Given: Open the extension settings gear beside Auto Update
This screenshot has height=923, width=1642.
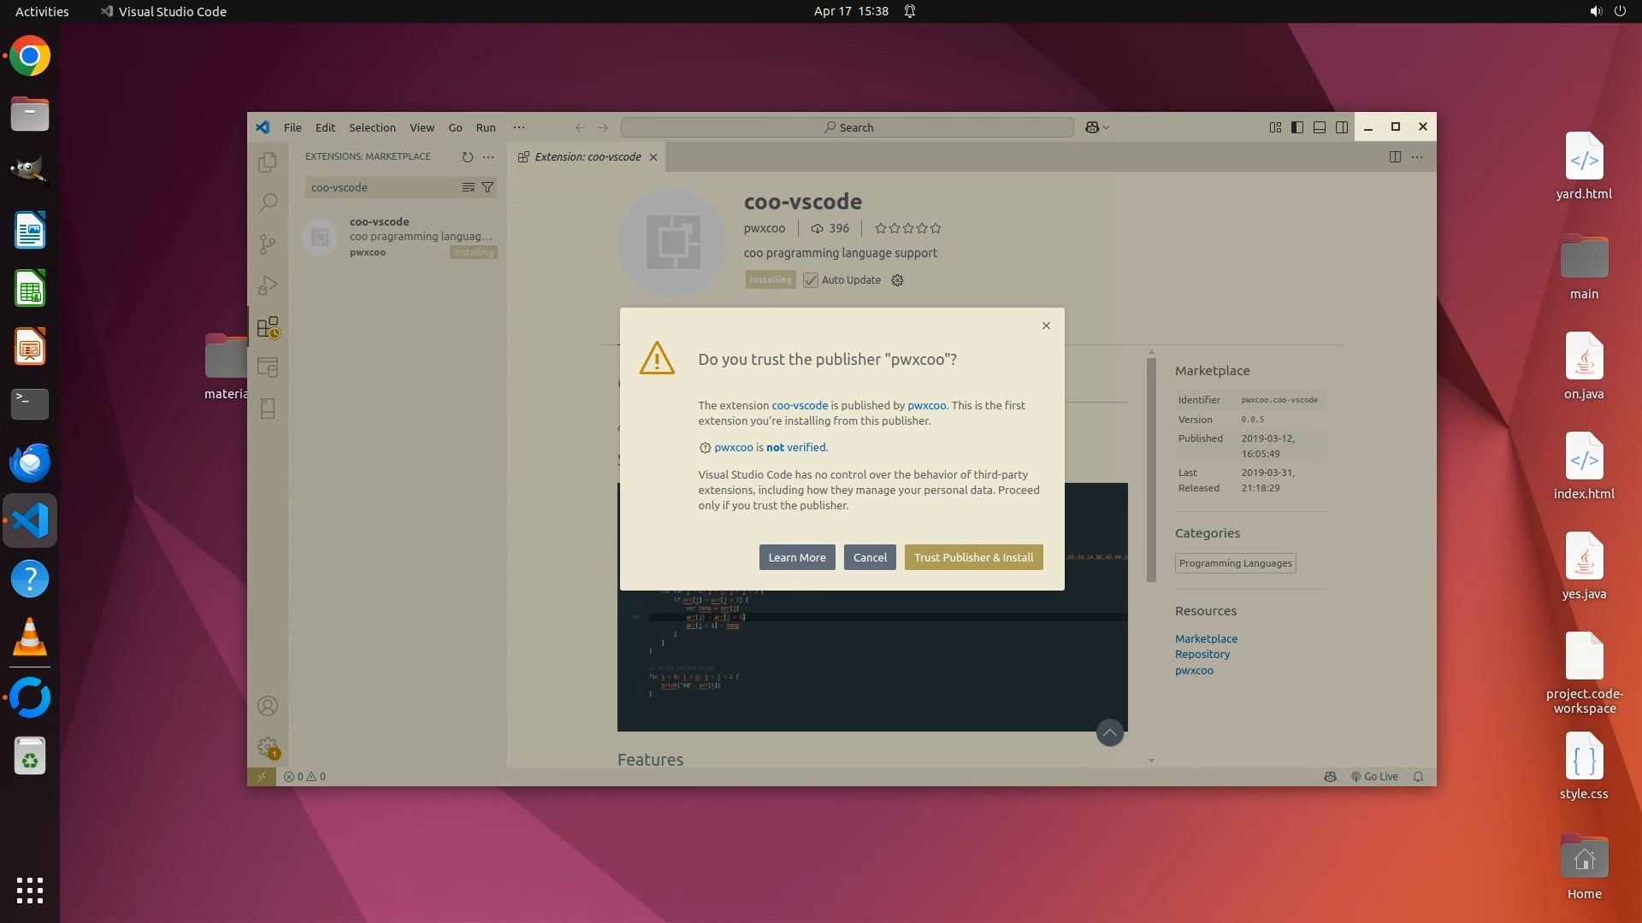Looking at the screenshot, I should [x=897, y=280].
